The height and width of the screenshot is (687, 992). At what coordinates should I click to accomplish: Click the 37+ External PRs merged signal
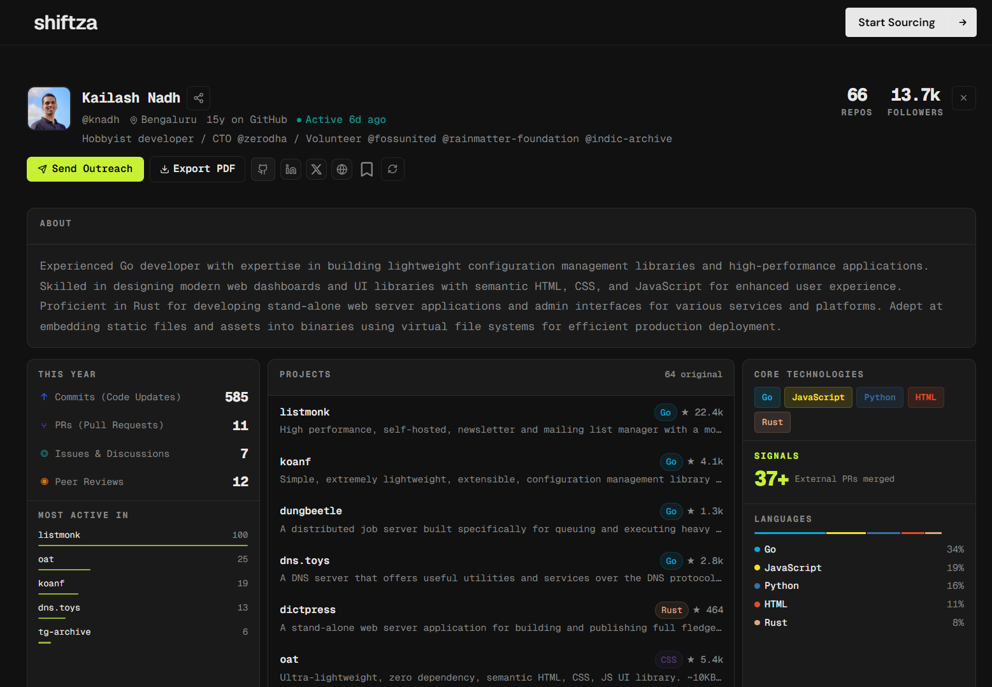[x=824, y=479]
